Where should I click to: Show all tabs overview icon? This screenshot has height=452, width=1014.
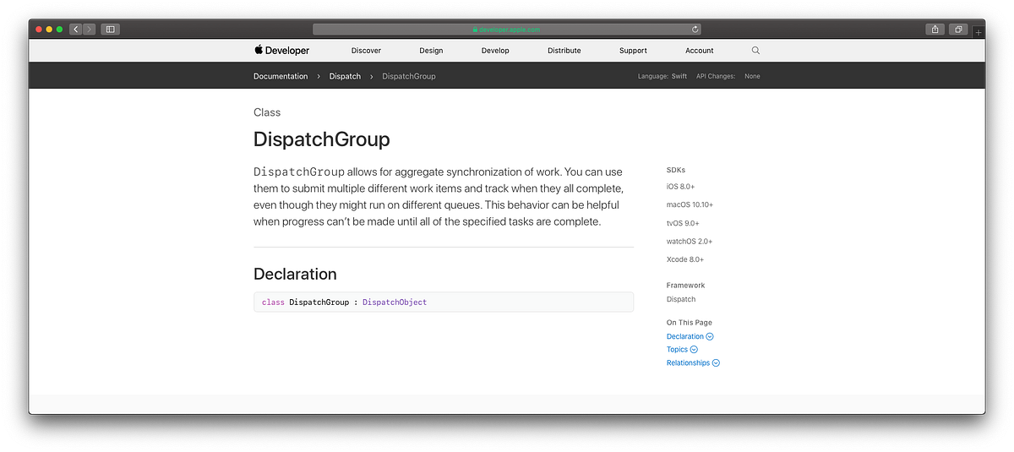click(x=958, y=29)
